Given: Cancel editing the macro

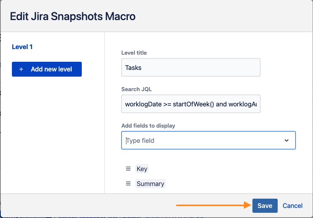Looking at the screenshot, I should pos(293,206).
